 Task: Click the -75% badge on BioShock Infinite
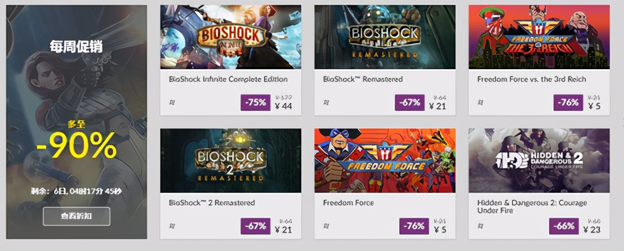(256, 102)
